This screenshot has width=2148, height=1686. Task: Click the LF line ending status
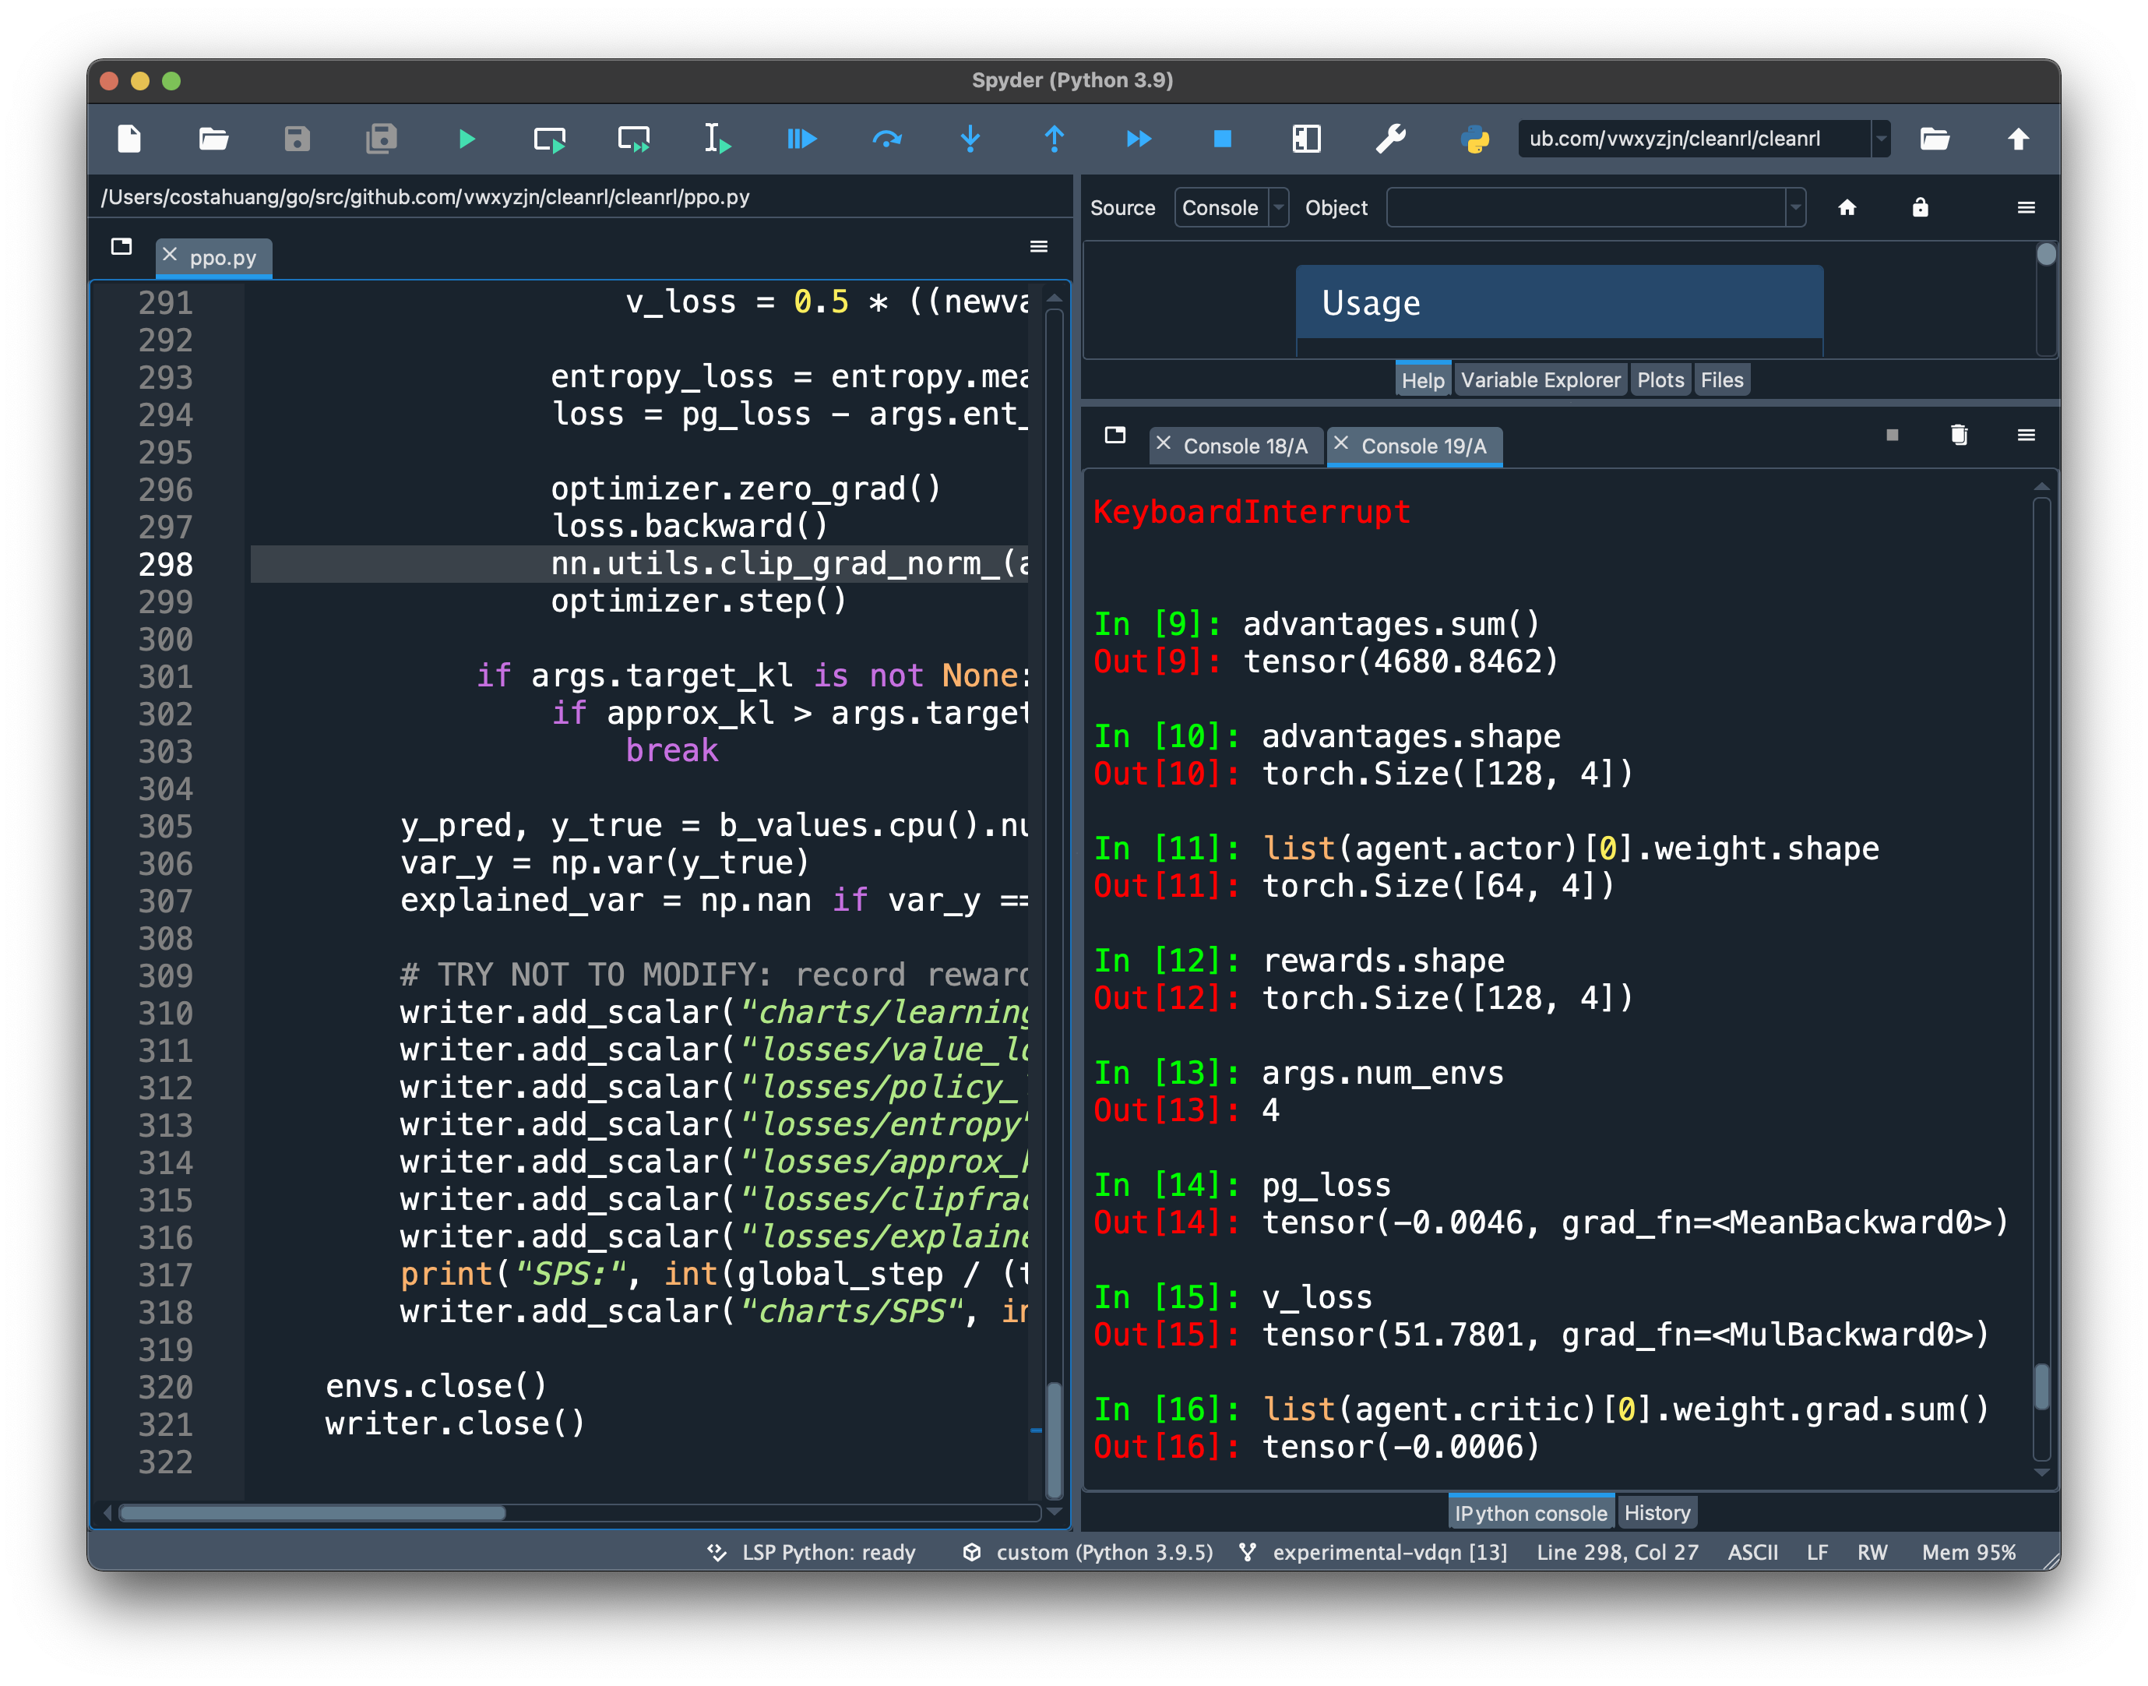pos(1818,1552)
